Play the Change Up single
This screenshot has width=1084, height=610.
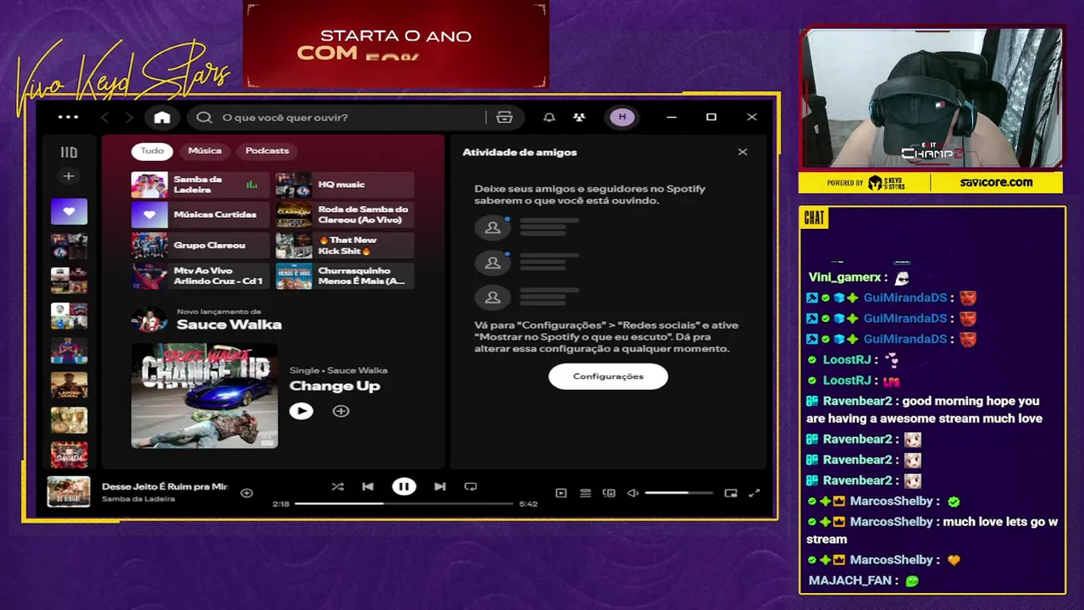coord(301,411)
